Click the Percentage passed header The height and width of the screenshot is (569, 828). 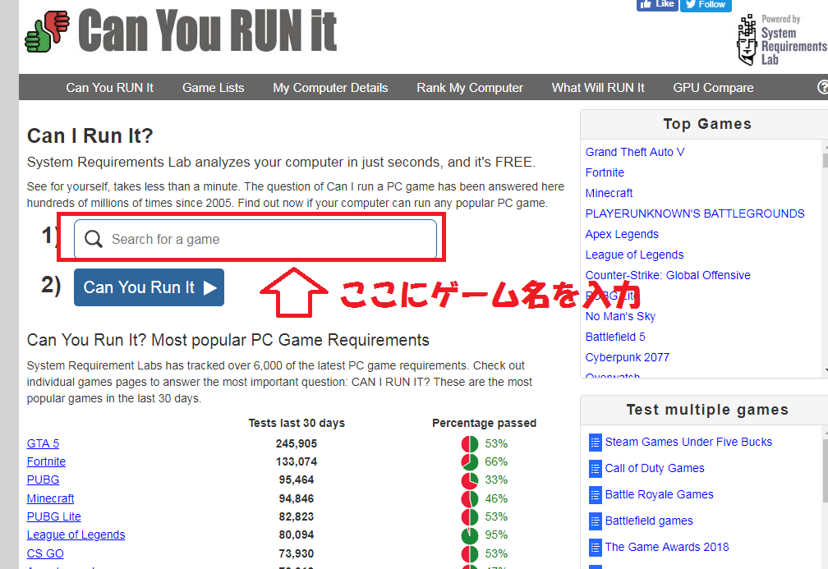point(485,424)
